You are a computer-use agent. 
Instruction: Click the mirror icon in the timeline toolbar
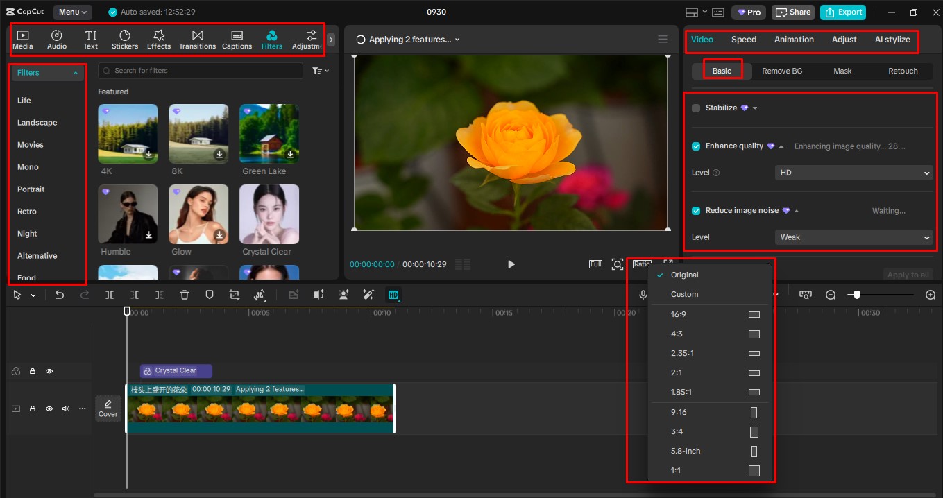(x=260, y=295)
